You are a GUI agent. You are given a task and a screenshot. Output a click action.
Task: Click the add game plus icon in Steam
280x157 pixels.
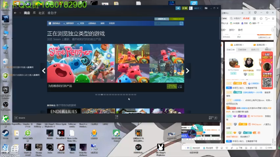(16, 118)
